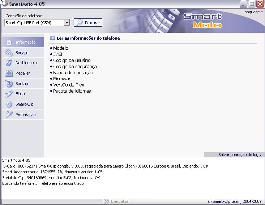Click the magnifier icon on Procurar
Viewport: 265px width, 205px height.
[79, 23]
